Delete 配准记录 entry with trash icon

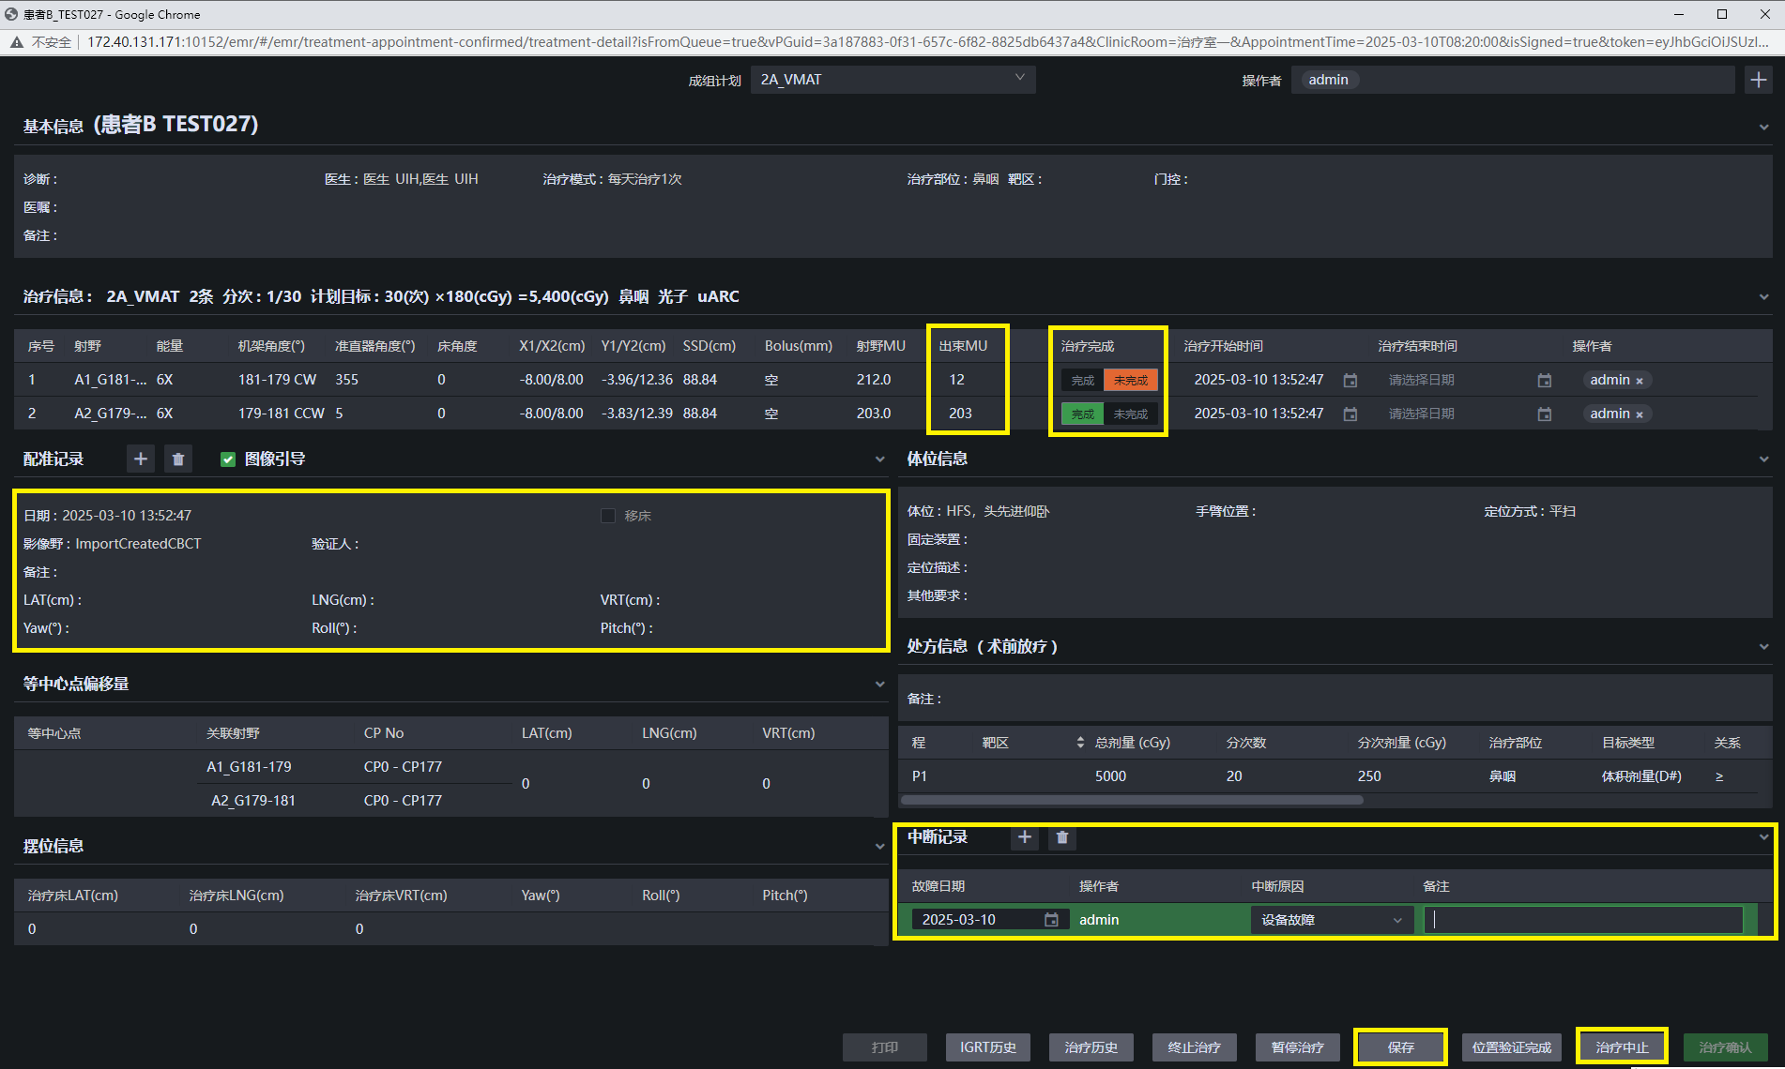[x=178, y=459]
